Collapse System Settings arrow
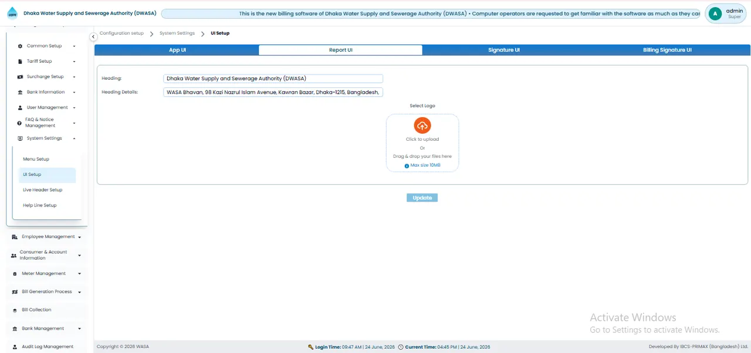Viewport: 751px width, 353px height. tap(74, 138)
